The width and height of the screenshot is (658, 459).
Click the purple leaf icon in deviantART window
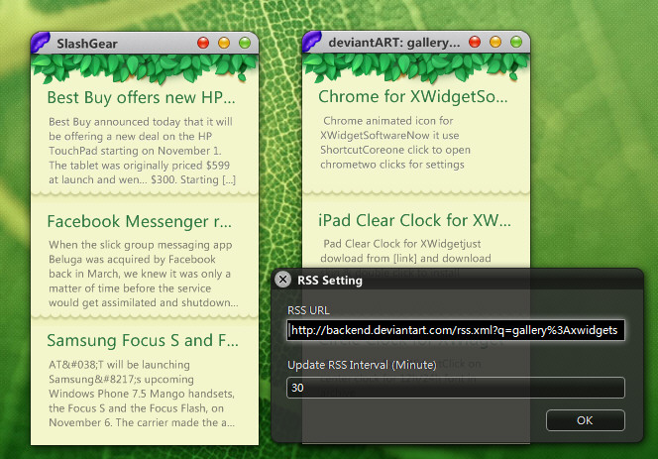(x=312, y=42)
